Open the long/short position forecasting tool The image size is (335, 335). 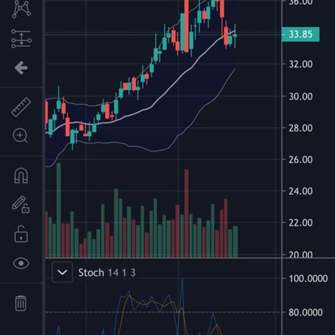click(21, 39)
